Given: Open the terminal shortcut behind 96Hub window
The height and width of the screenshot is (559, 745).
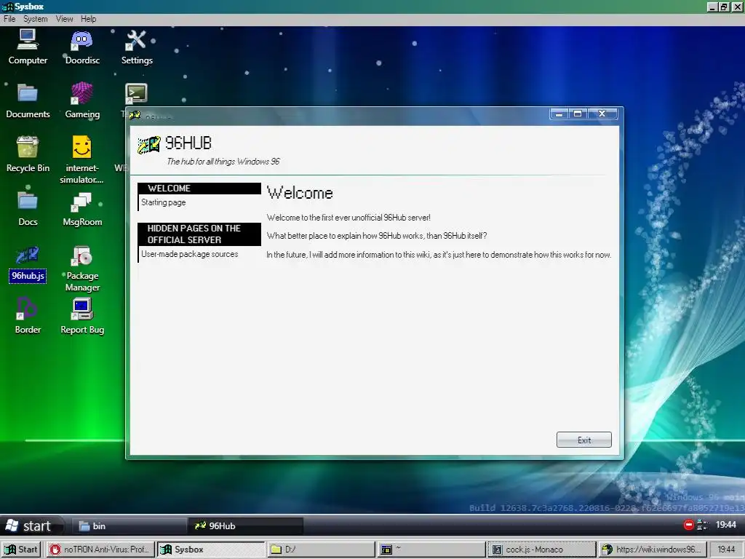Looking at the screenshot, I should [x=136, y=94].
